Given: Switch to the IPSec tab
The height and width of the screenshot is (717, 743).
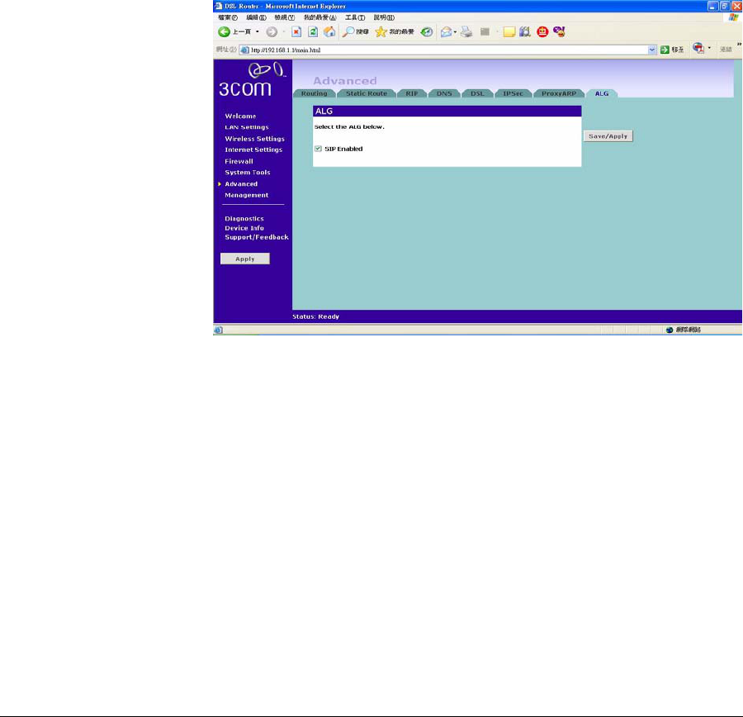Looking at the screenshot, I should point(513,93).
